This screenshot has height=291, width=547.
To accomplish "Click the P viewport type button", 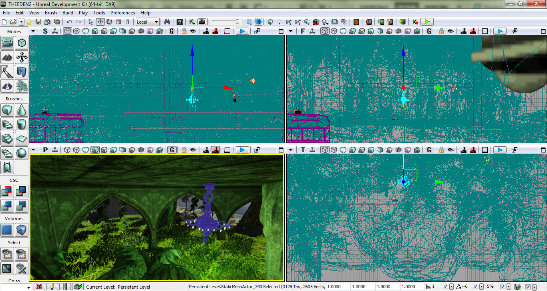I will coord(45,150).
